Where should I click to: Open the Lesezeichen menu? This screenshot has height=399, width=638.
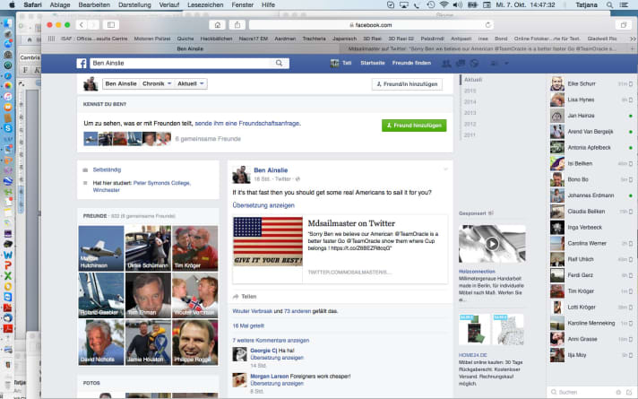[205, 4]
